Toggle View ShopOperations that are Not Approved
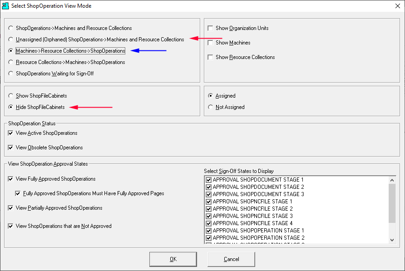Image resolution: width=405 pixels, height=271 pixels. [x=10, y=226]
